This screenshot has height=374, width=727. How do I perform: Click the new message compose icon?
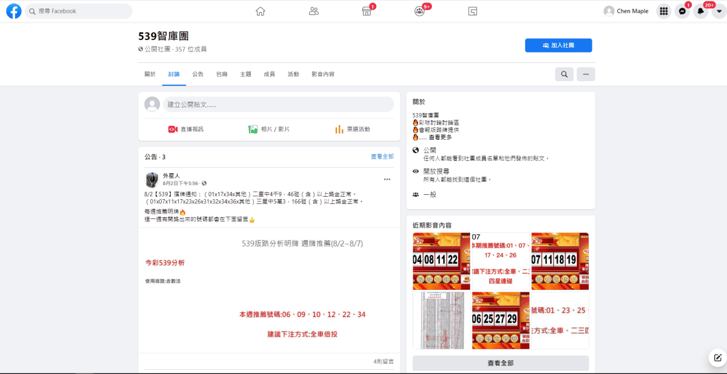point(718,358)
